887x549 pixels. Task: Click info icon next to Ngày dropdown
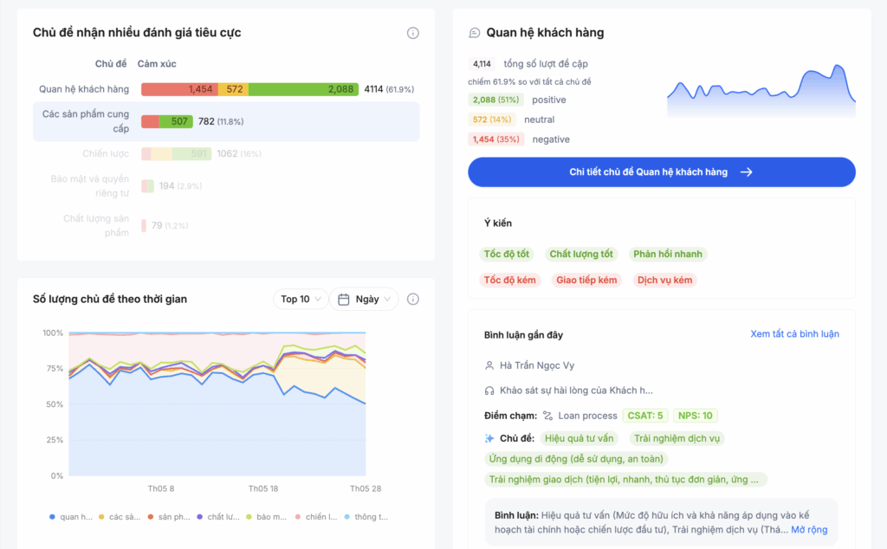click(x=413, y=299)
